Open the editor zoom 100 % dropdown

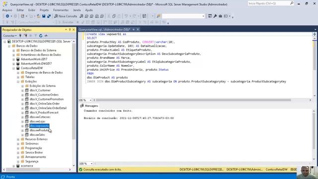pyautogui.click(x=90, y=100)
